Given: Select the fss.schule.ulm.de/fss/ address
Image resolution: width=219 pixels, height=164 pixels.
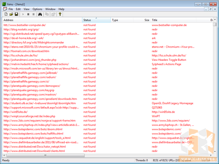Looking at the screenshot, I should [21, 55].
